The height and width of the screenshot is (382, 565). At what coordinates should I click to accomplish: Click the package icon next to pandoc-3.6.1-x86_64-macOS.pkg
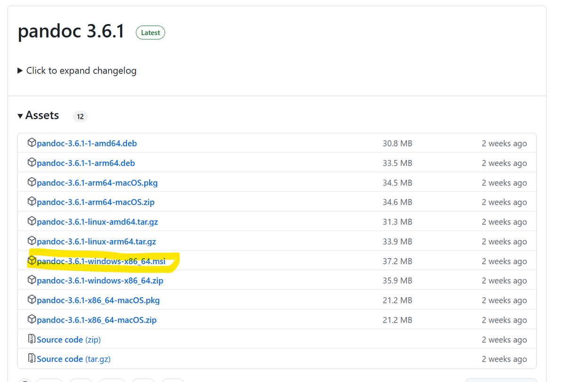coord(32,300)
